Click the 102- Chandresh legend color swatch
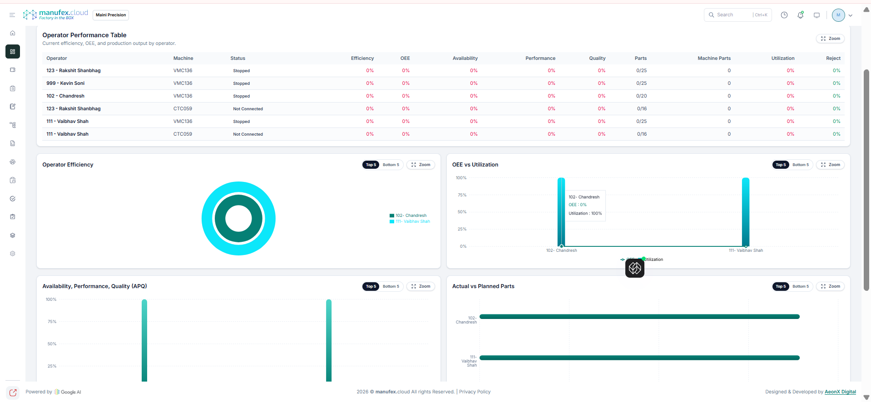Viewport: 871px width, 402px height. pos(391,216)
